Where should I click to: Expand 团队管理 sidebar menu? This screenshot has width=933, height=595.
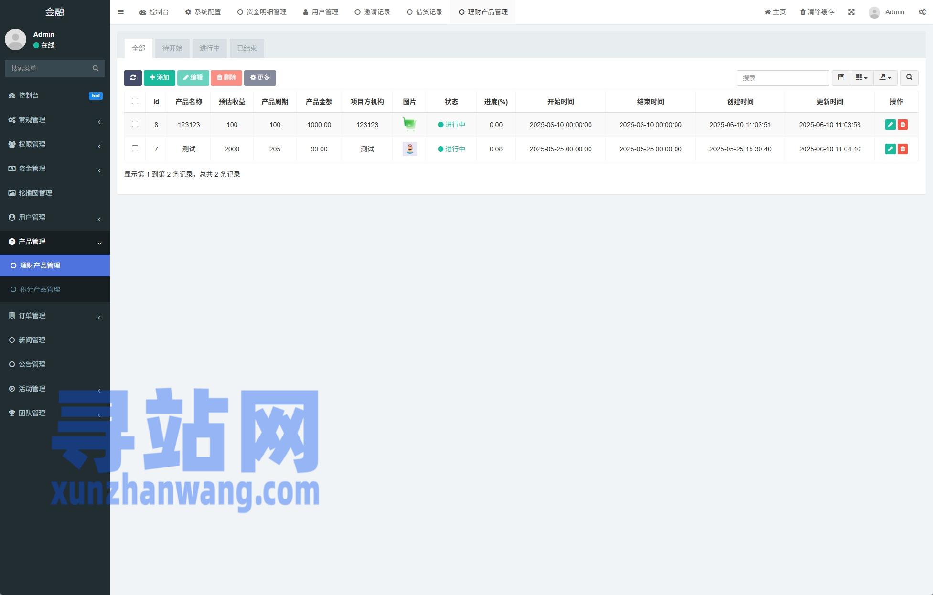[55, 413]
